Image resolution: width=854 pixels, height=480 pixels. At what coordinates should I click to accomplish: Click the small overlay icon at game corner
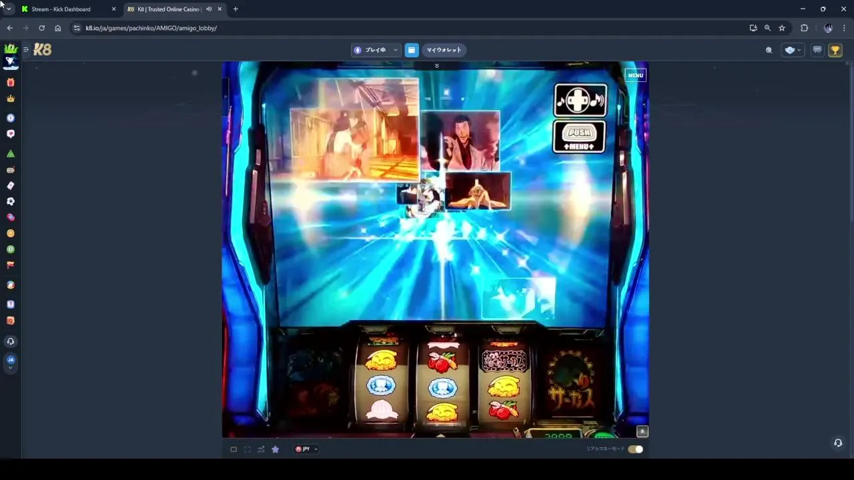(642, 431)
